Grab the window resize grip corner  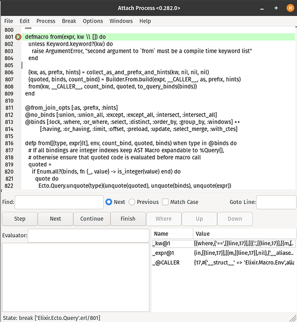click(x=293, y=318)
